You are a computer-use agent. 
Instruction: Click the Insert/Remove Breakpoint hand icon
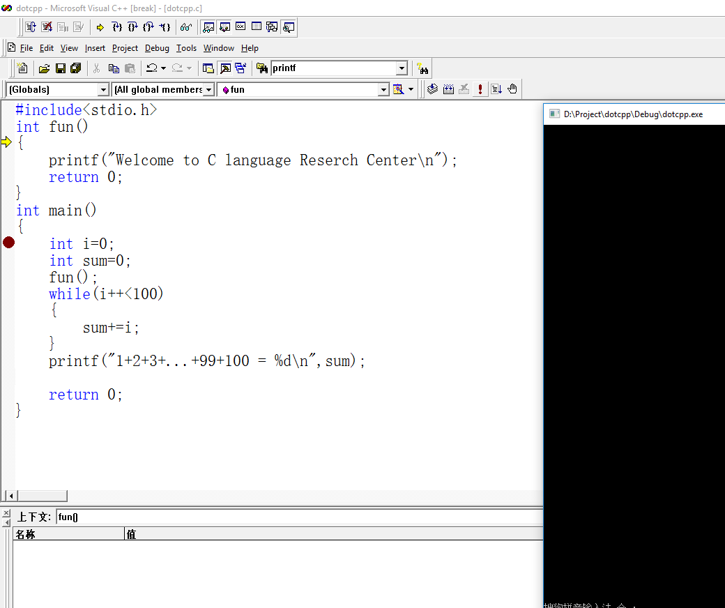tap(512, 89)
